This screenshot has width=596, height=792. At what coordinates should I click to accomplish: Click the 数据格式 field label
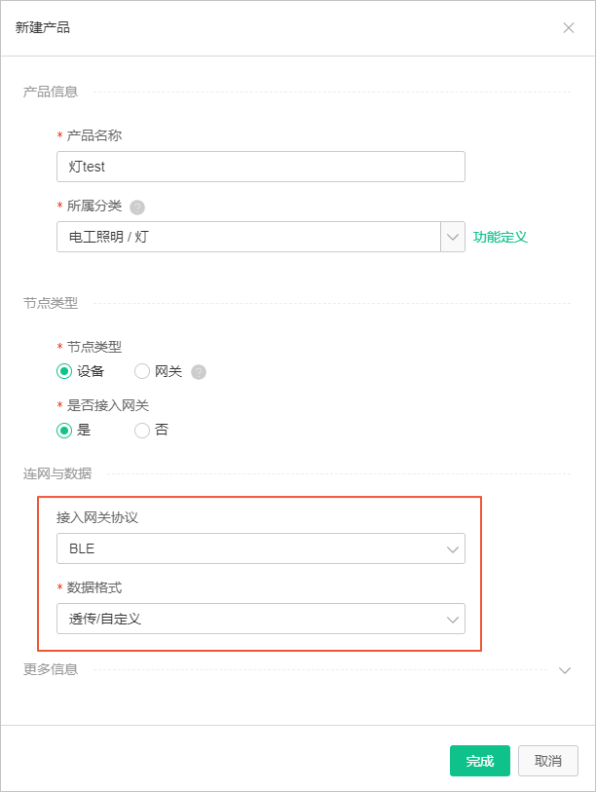click(x=93, y=587)
